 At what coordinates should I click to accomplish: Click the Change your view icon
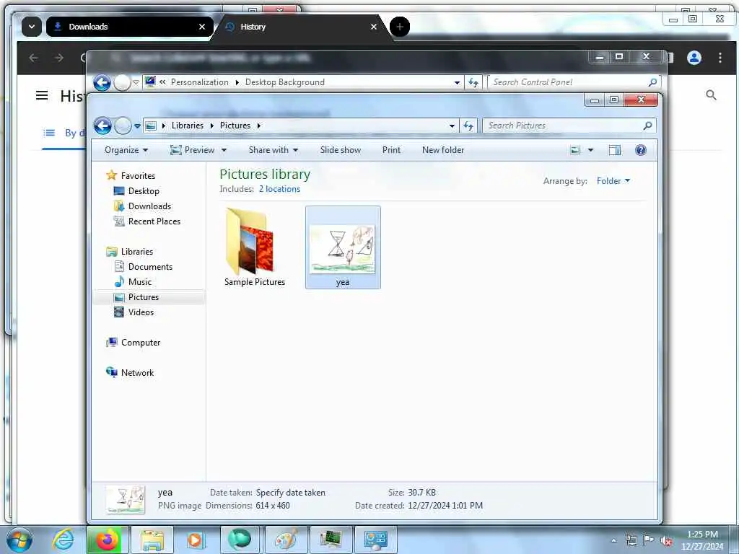(x=575, y=150)
